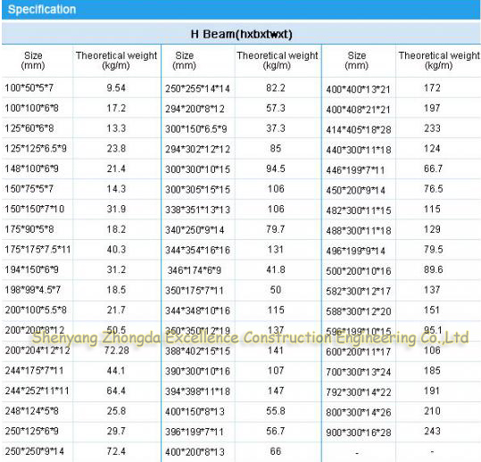Screen dimensions: 481x462
Task: Select the 175*175*7.5*11 size cell
Action: pos(37,250)
